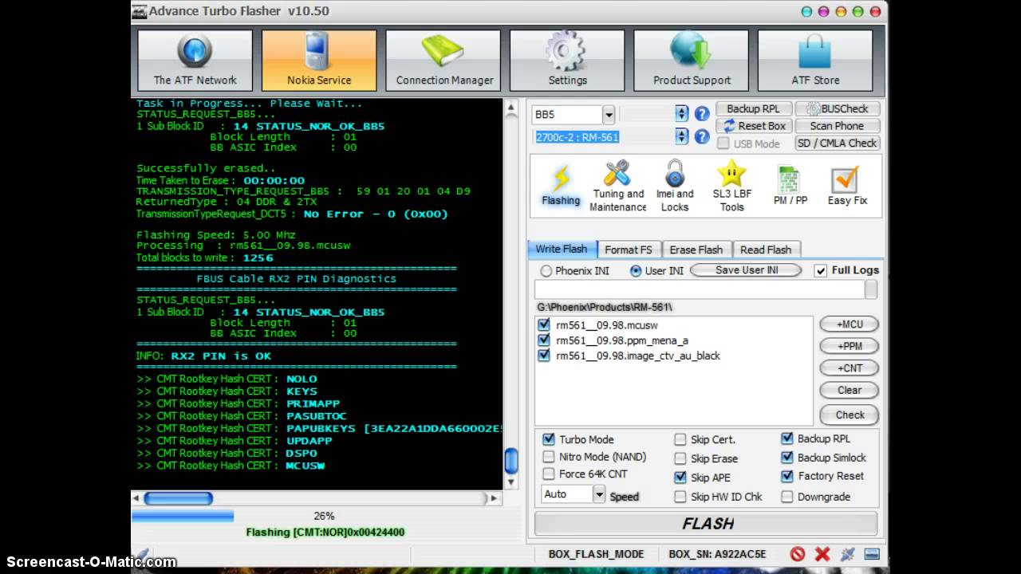The height and width of the screenshot is (574, 1021).
Task: Toggle Skip Erase checkbox
Action: click(680, 458)
